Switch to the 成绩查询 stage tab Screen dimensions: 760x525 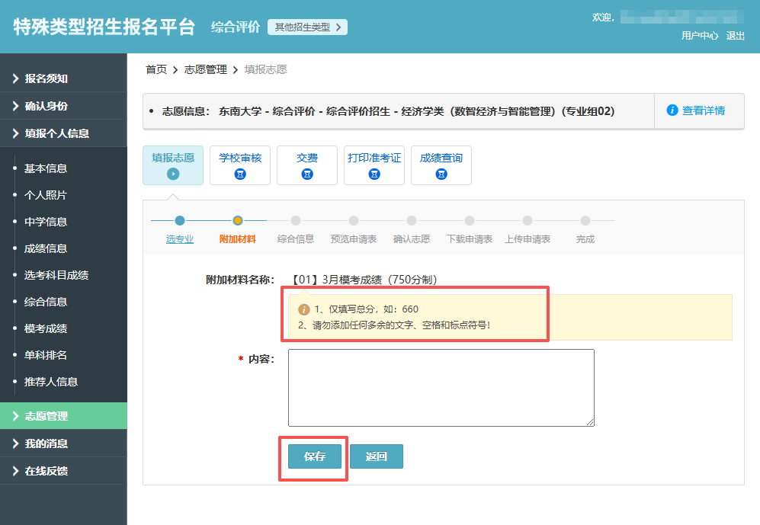click(441, 165)
